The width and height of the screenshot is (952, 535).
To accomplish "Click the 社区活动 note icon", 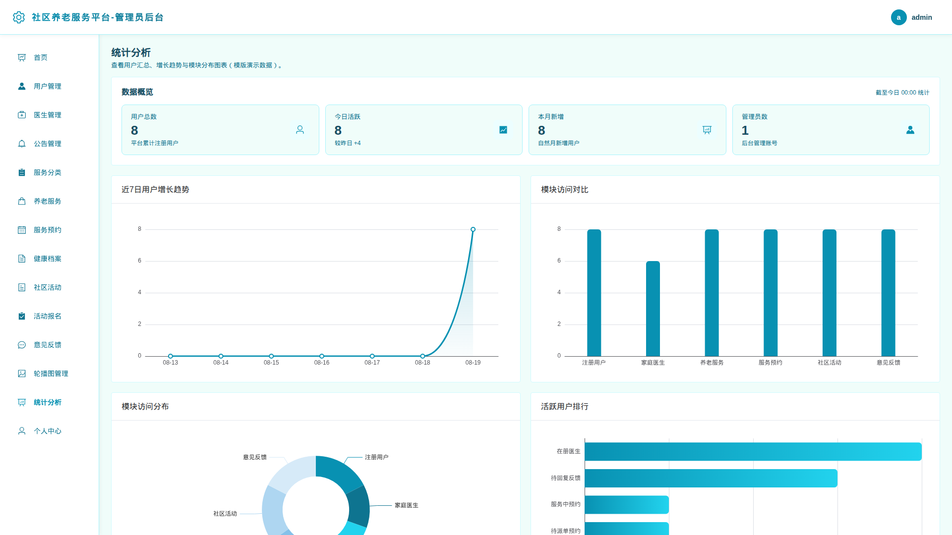I will [22, 287].
